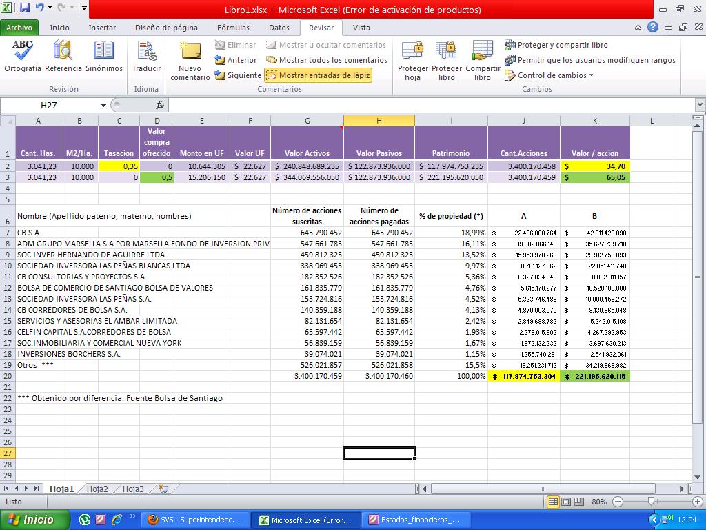Select the yellow total 117.974.753.304 cell
Viewport: 706px width, 530px height.
coord(524,376)
